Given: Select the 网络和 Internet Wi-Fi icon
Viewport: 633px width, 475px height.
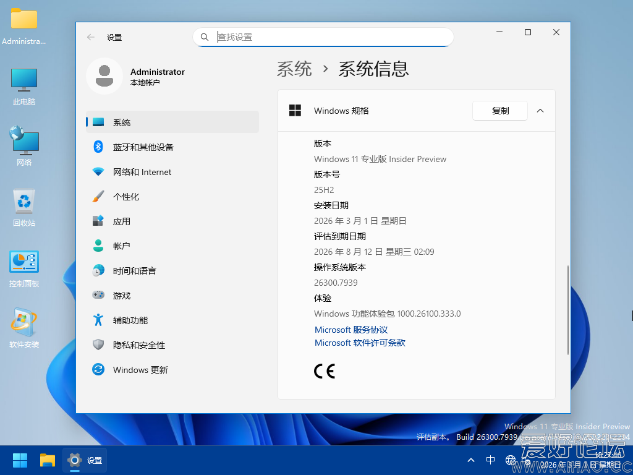Looking at the screenshot, I should [98, 172].
